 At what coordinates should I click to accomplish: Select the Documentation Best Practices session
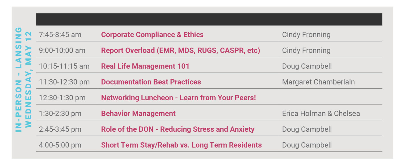tap(151, 82)
